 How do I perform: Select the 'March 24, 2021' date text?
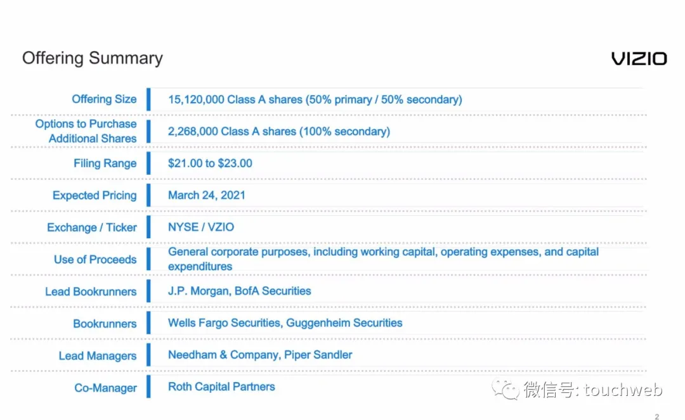pyautogui.click(x=207, y=195)
